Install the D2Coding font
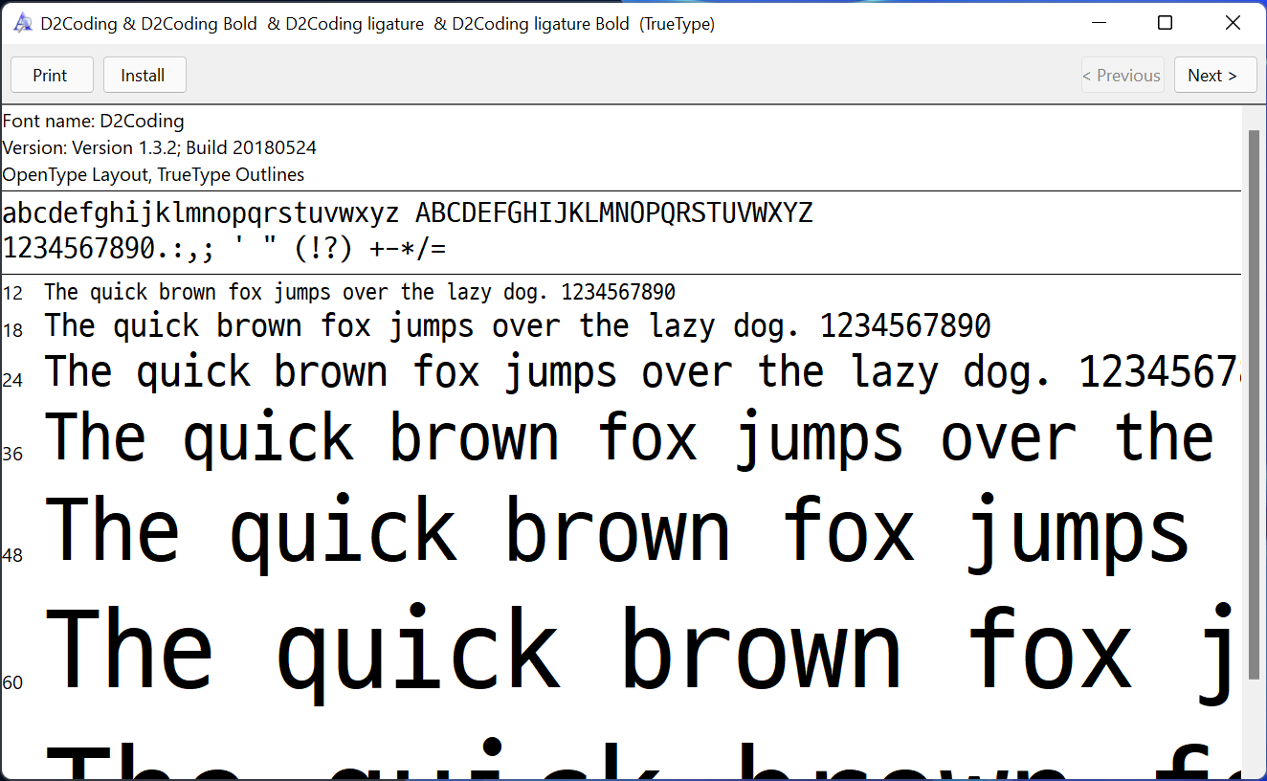 tap(144, 76)
